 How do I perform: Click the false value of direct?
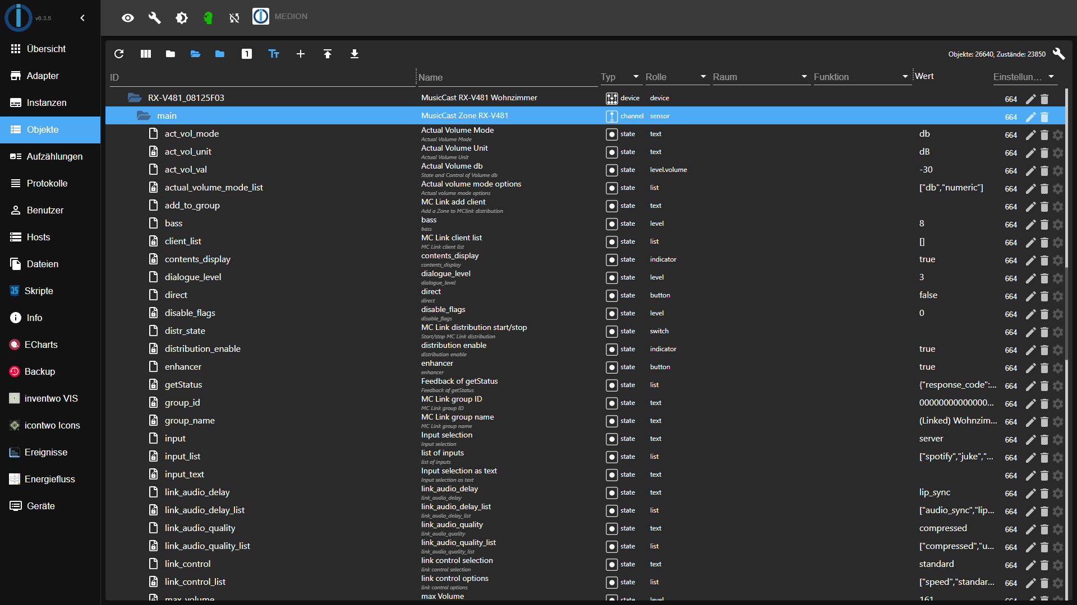(x=928, y=295)
